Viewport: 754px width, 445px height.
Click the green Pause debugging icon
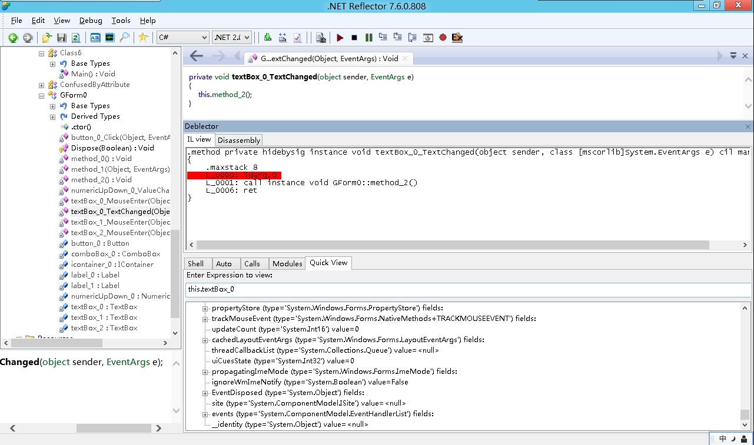tap(369, 38)
